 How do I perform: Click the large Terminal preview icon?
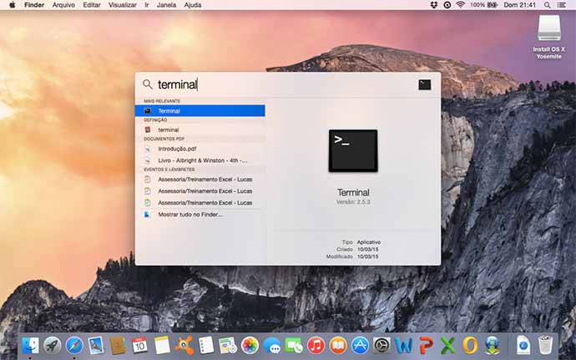pyautogui.click(x=352, y=151)
